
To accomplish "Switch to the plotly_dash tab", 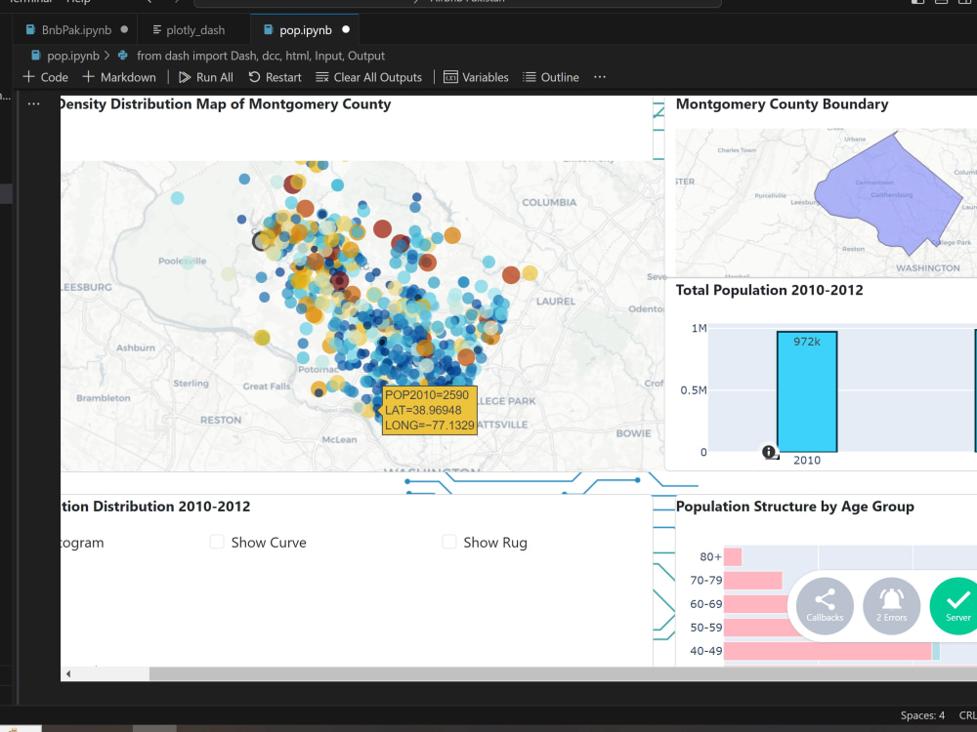I will (189, 30).
